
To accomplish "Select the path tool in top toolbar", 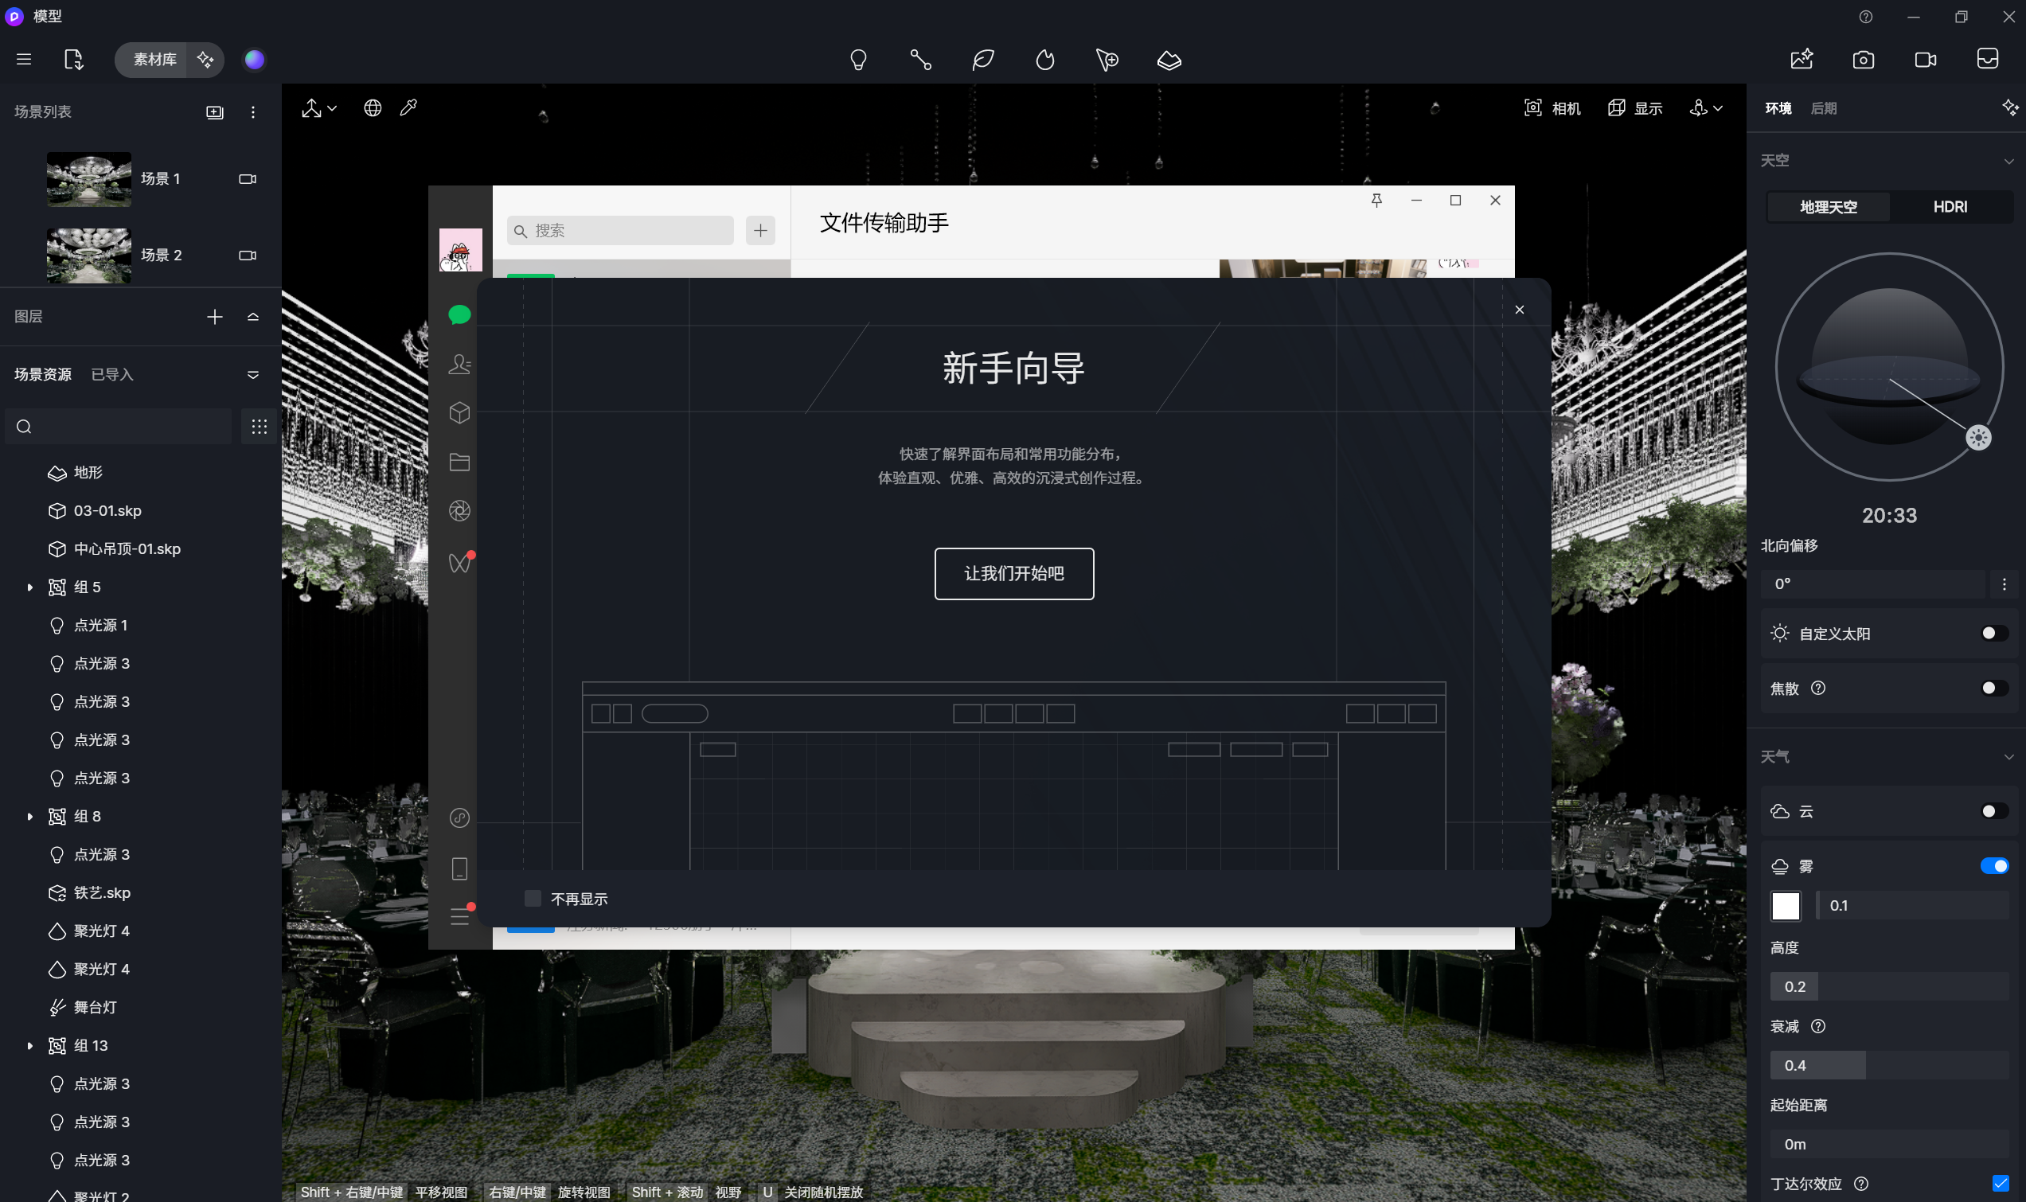I will (x=921, y=59).
